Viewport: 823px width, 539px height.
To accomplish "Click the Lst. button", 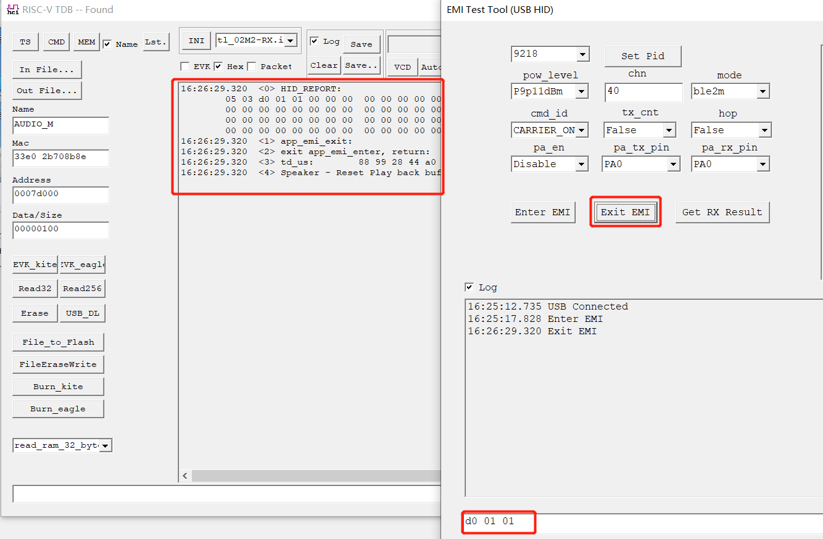I will pos(155,42).
